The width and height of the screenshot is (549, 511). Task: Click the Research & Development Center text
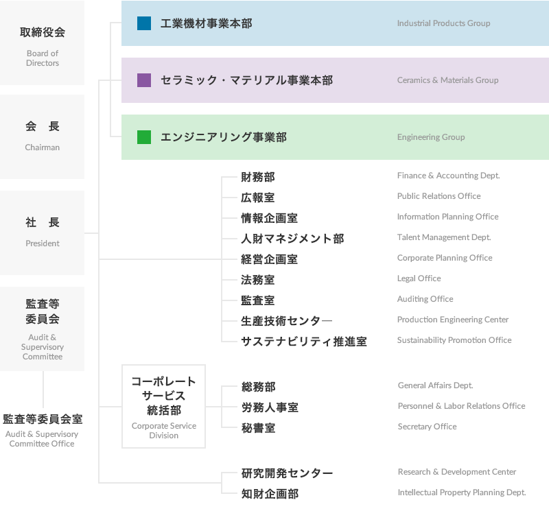pos(457,472)
